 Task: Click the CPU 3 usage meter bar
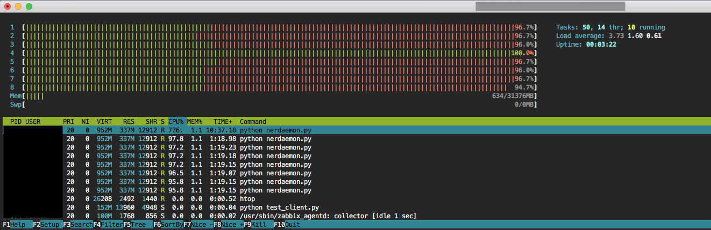click(x=280, y=44)
